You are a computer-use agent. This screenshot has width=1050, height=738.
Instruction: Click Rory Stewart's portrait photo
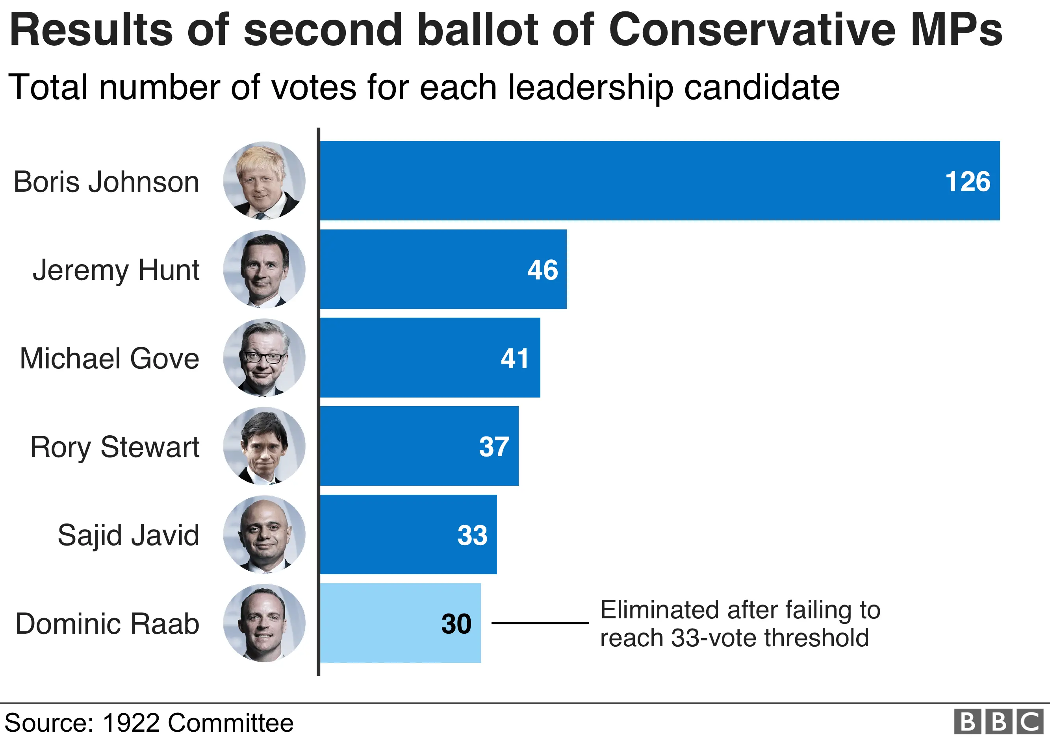point(264,446)
